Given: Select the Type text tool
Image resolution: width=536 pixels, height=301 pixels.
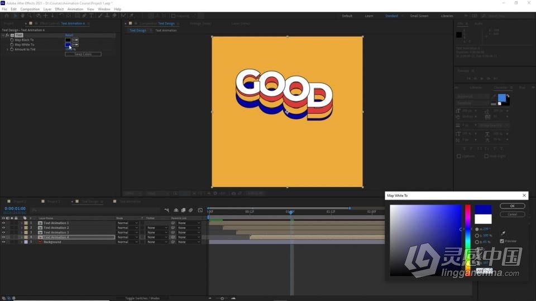Looking at the screenshot, I should tap(91, 16).
